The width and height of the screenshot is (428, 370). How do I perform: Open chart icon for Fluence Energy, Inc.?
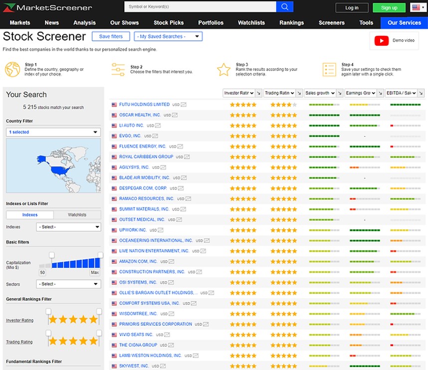(180, 147)
